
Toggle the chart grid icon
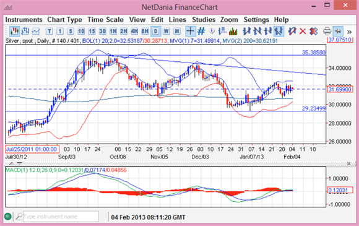tap(201, 31)
